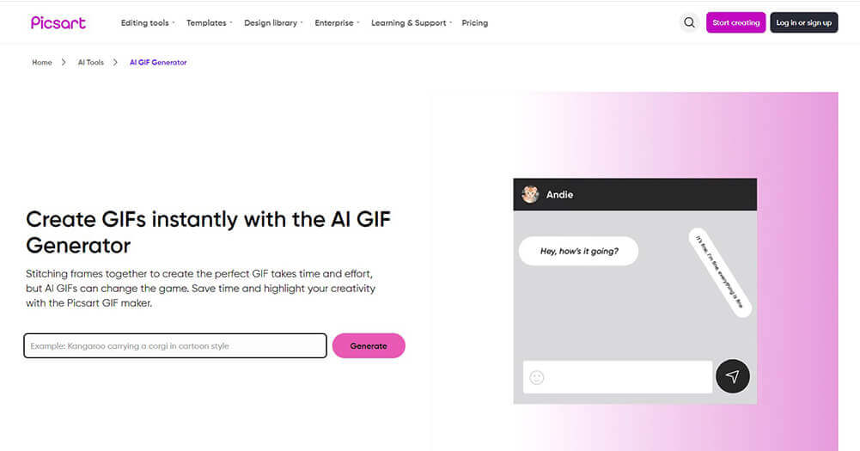
Task: Click the "Hey, how's it going?" bubble
Action: [x=578, y=251]
